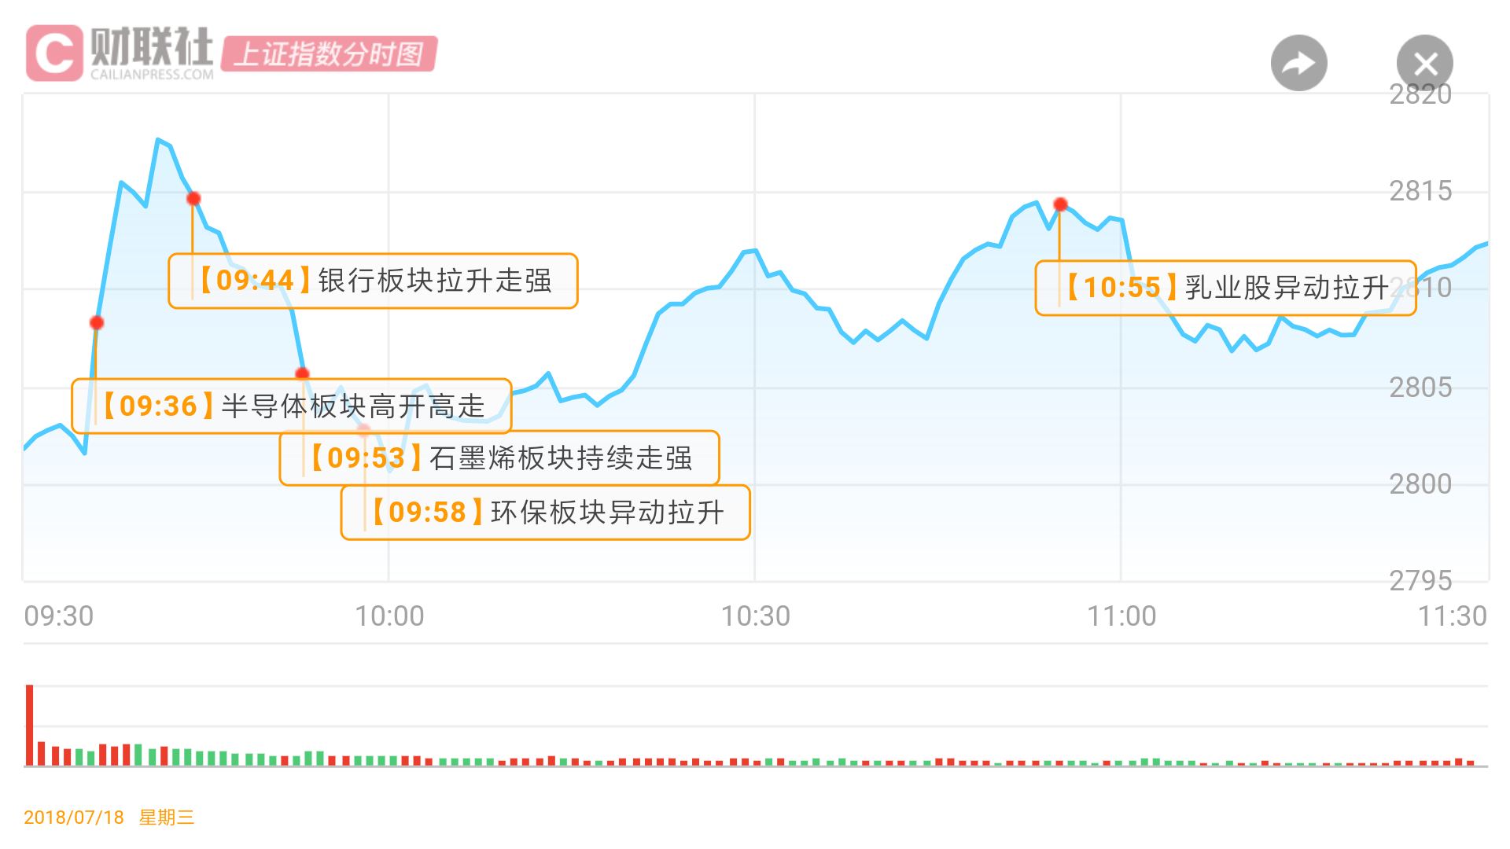Close the chart with the X icon
1510x849 pixels.
click(1424, 63)
